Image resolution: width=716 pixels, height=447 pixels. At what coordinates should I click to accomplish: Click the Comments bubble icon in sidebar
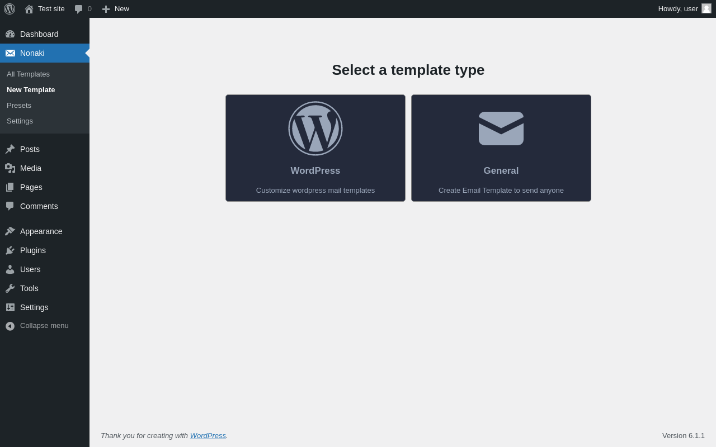[10, 206]
